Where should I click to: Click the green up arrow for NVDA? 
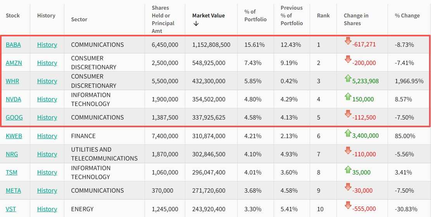348,97
